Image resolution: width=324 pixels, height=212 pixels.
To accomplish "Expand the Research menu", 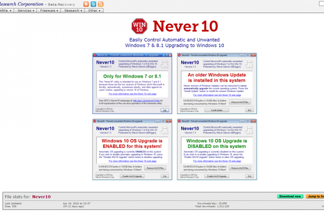I will (73, 11).
